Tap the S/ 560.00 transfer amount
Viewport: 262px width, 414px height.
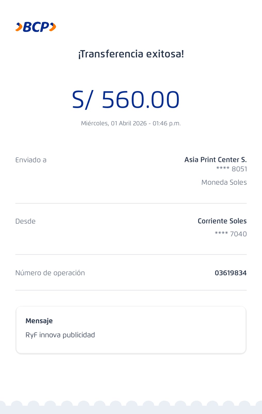click(x=126, y=100)
